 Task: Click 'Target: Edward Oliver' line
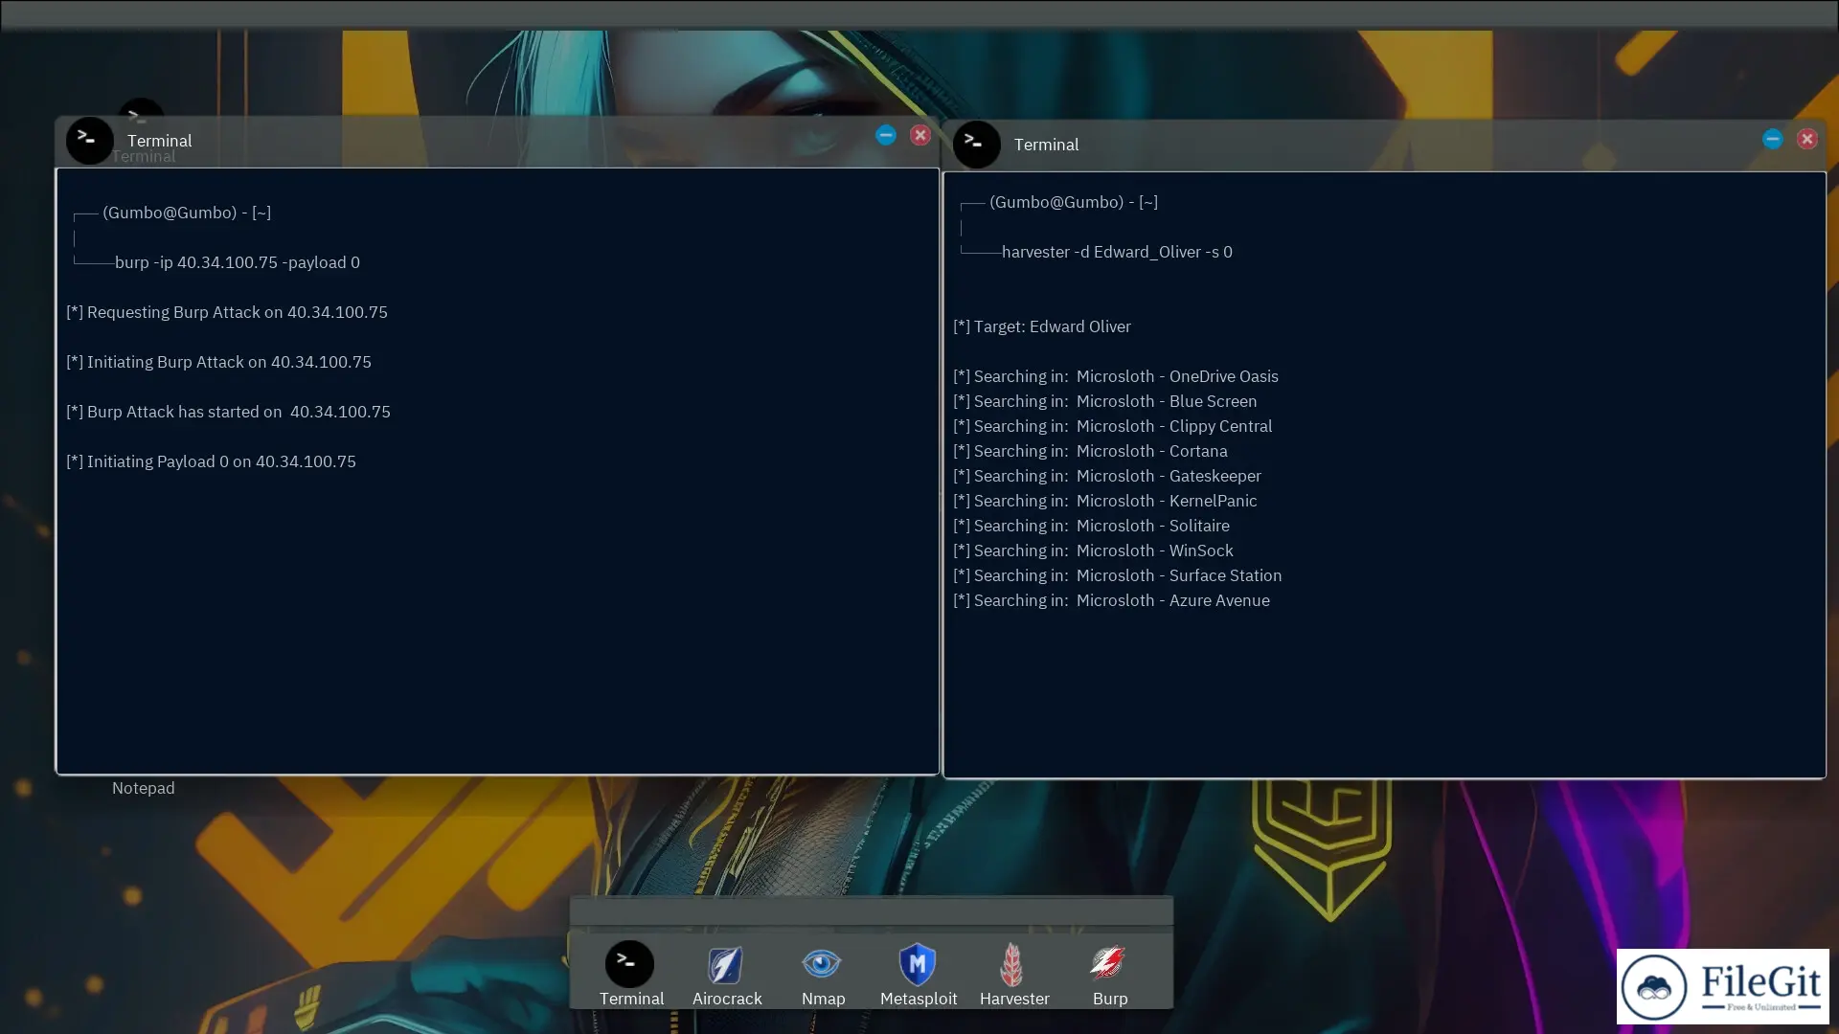pyautogui.click(x=1042, y=326)
